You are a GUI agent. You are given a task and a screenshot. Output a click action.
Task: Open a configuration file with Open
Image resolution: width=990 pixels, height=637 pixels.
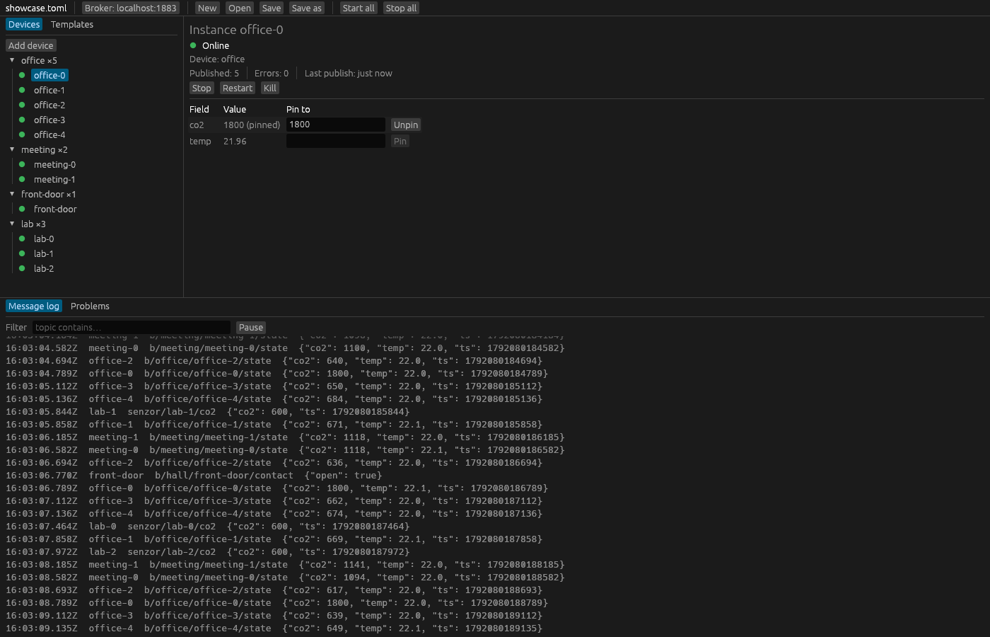coord(240,8)
